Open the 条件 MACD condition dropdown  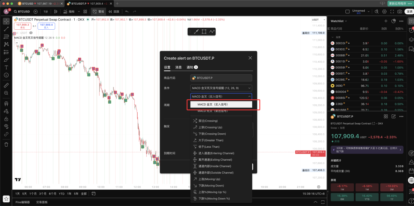[x=221, y=88]
